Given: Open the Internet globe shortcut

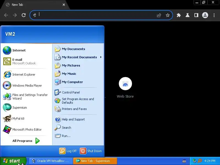Looking at the screenshot, I should pos(26,50).
